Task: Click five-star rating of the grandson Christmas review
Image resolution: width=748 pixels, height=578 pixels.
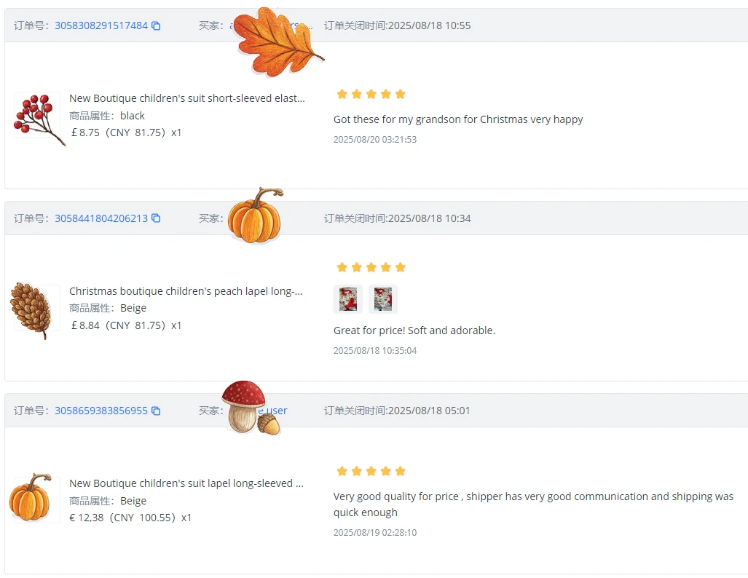Action: coord(371,94)
